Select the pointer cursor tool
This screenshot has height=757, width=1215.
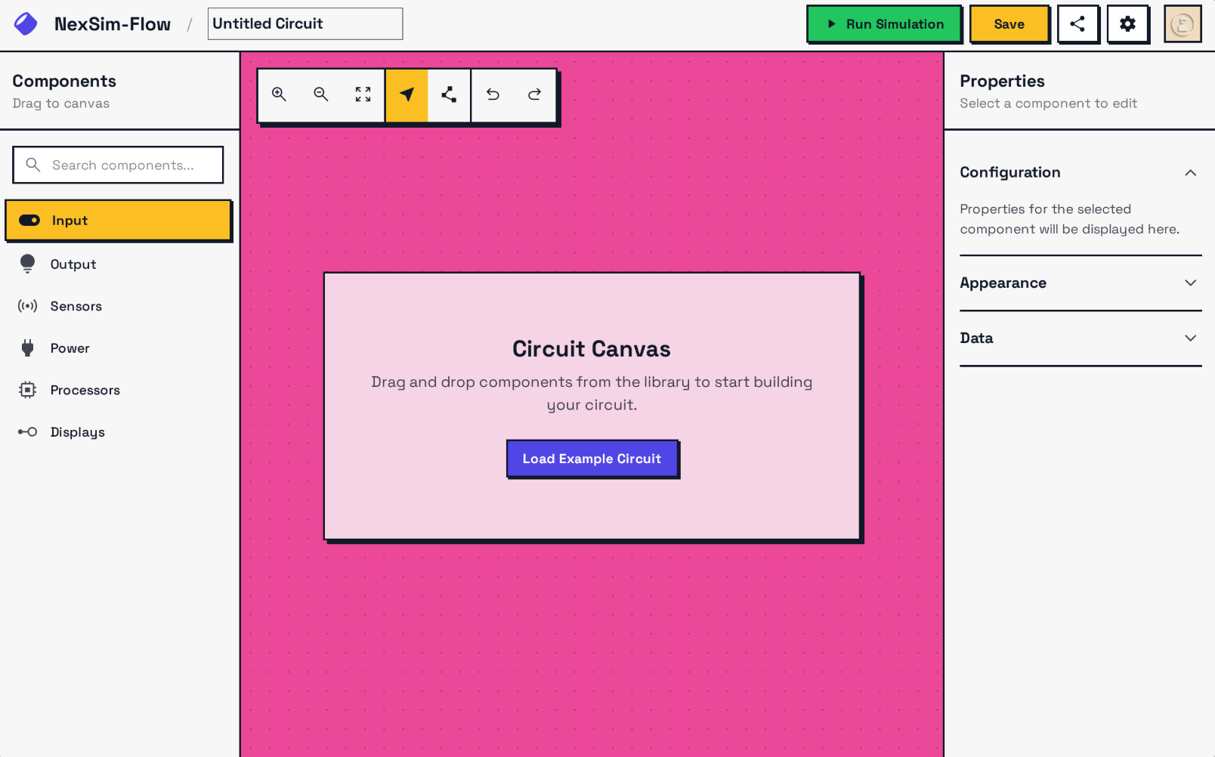click(407, 94)
